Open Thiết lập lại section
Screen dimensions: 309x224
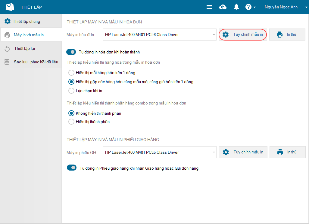pyautogui.click(x=31, y=48)
